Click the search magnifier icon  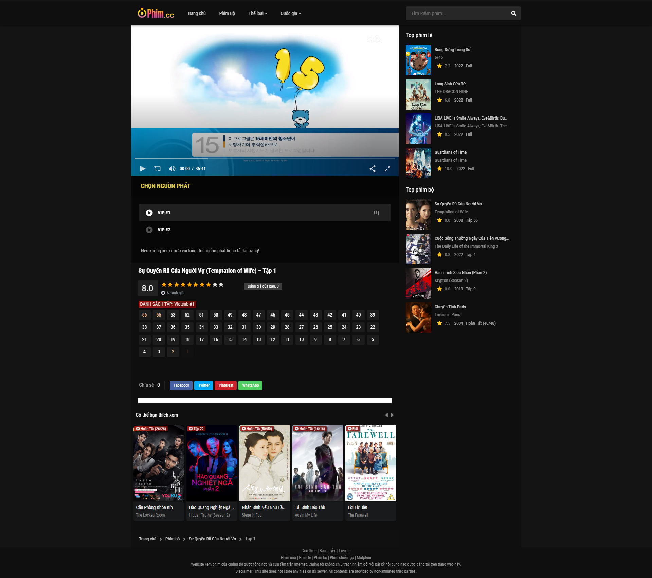(513, 13)
